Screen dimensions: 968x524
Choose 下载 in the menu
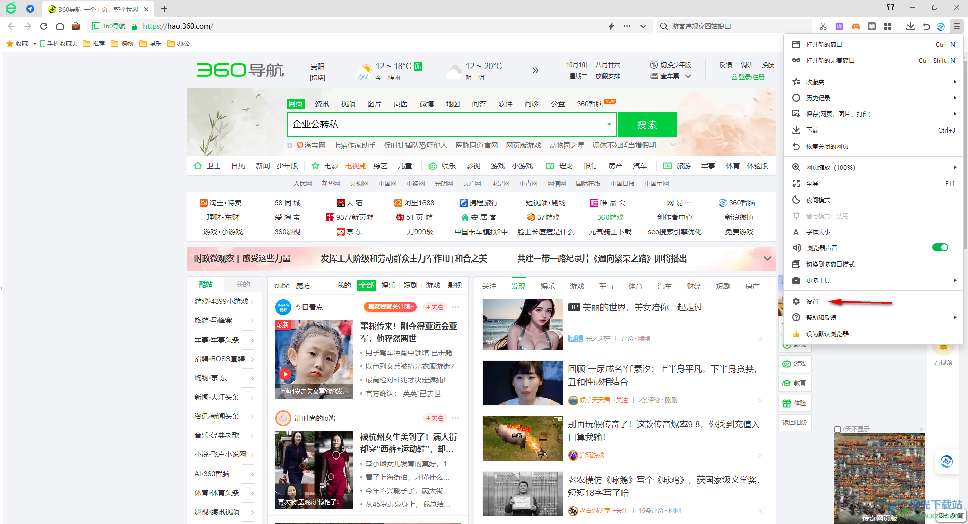pos(873,130)
